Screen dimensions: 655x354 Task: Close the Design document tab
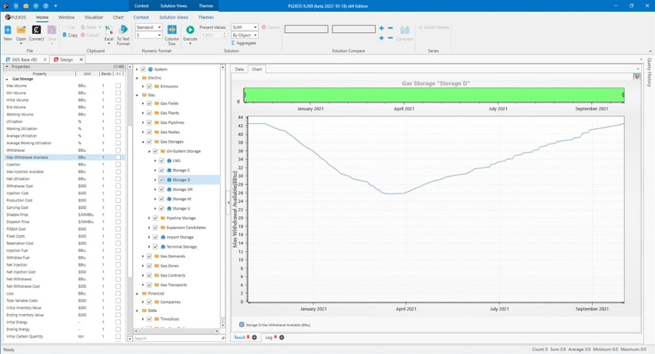(x=81, y=60)
